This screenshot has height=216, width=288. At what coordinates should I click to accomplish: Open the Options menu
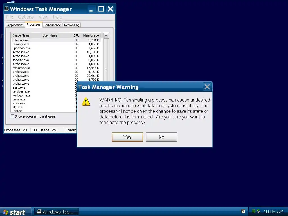coord(26,17)
